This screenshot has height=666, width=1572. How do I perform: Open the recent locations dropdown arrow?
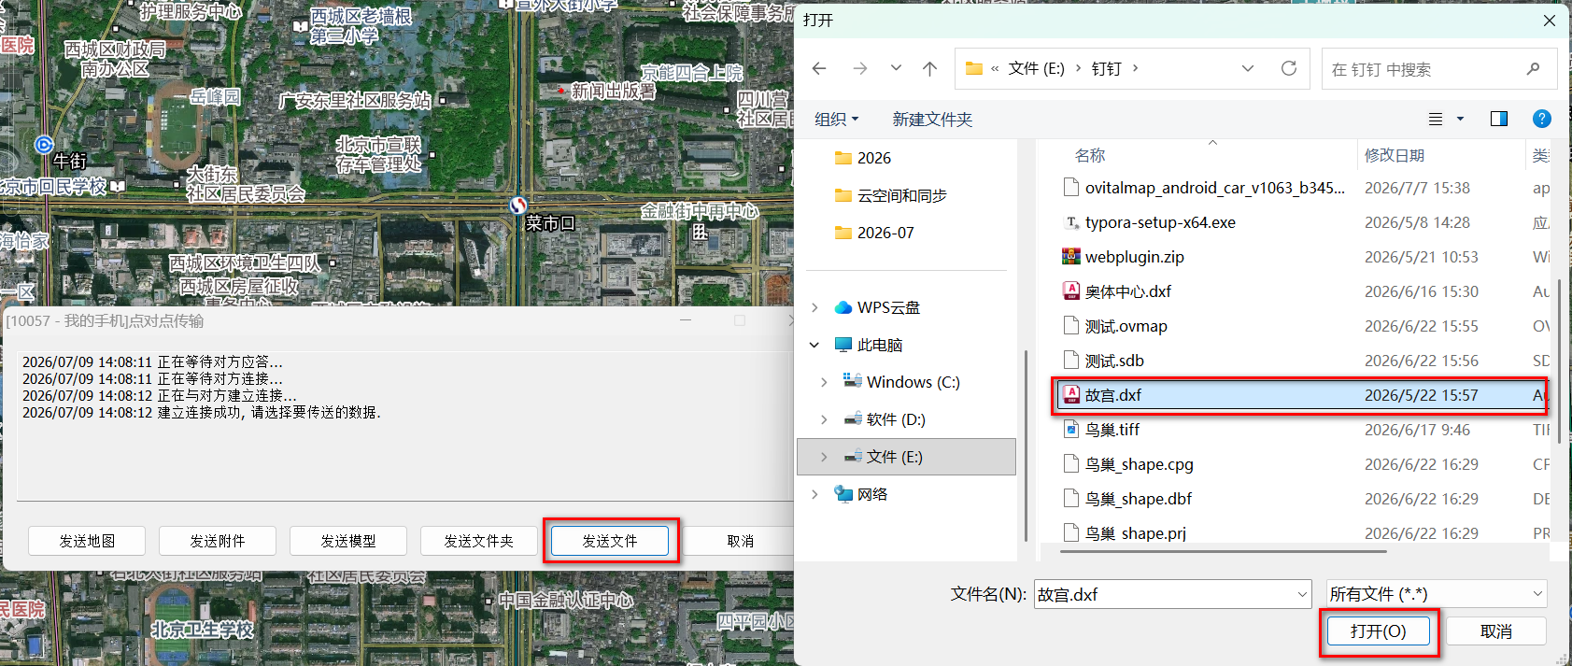click(x=896, y=68)
